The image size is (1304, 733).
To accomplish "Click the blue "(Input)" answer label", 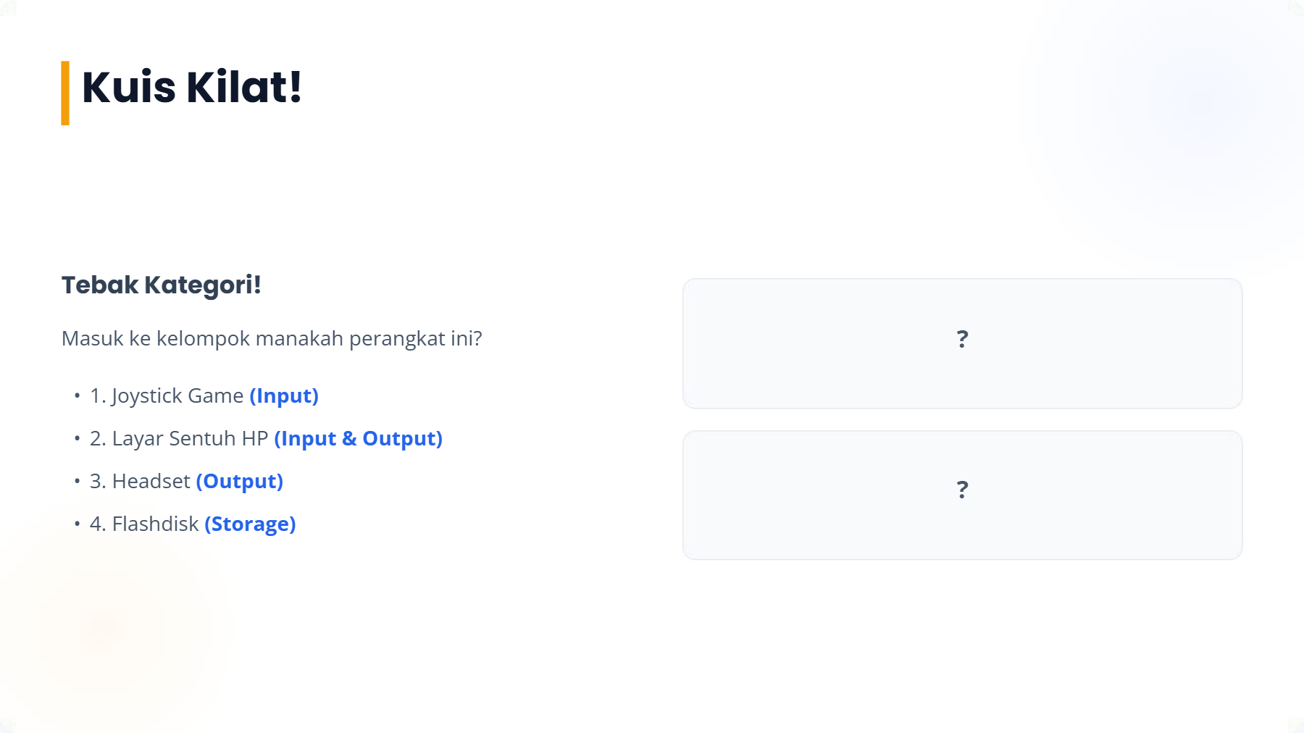I will pos(284,396).
